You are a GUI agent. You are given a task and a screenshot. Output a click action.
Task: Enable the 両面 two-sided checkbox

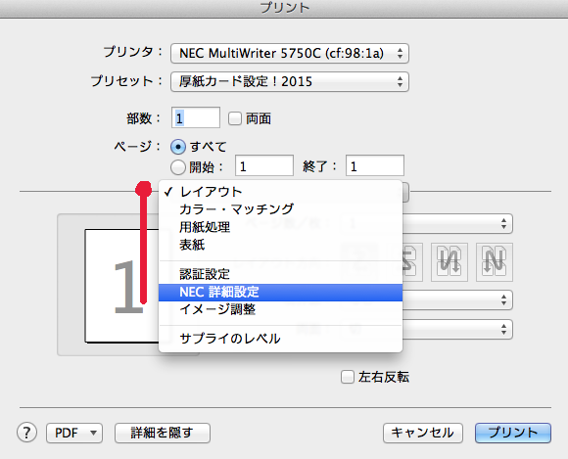pyautogui.click(x=235, y=118)
